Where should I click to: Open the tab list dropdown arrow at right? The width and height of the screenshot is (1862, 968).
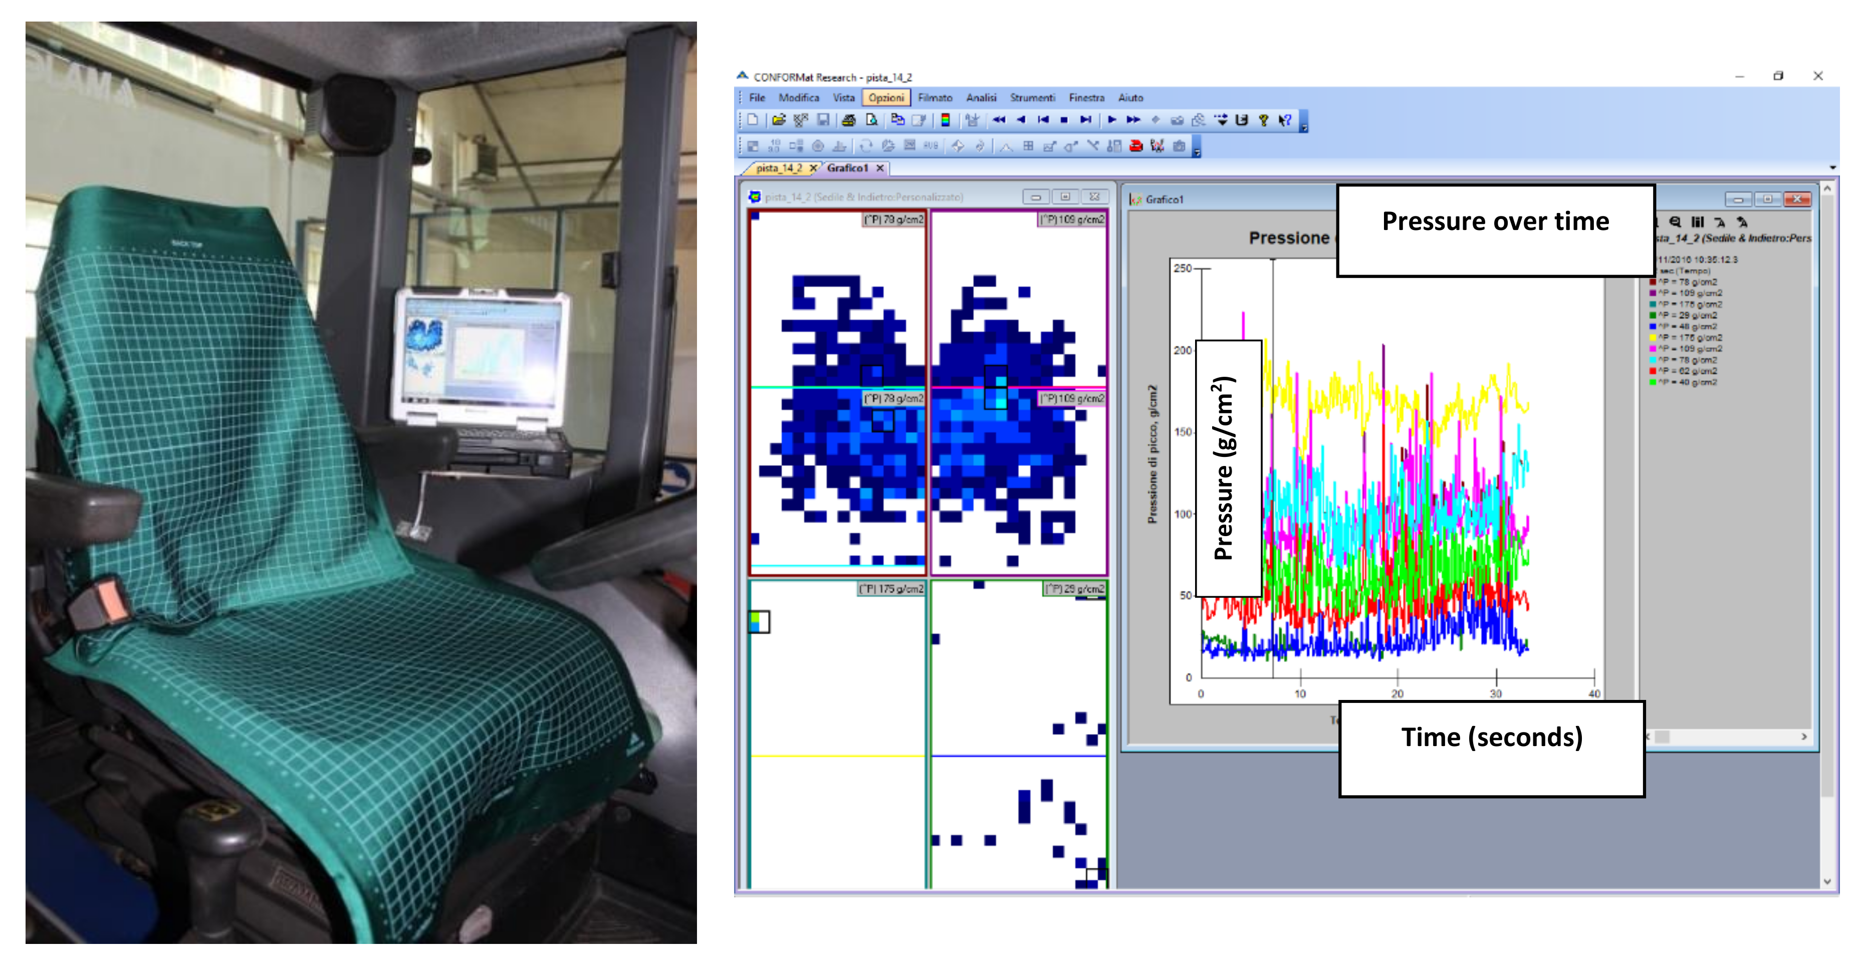(1832, 168)
